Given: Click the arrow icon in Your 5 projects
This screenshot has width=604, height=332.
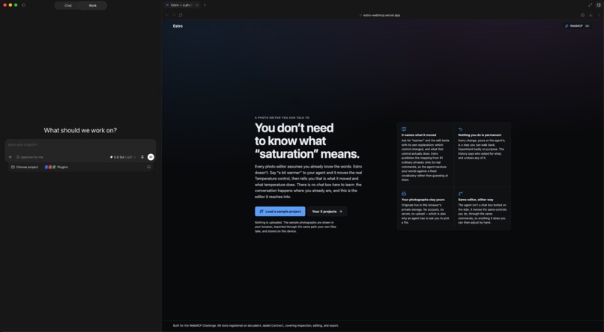Looking at the screenshot, I should point(340,212).
